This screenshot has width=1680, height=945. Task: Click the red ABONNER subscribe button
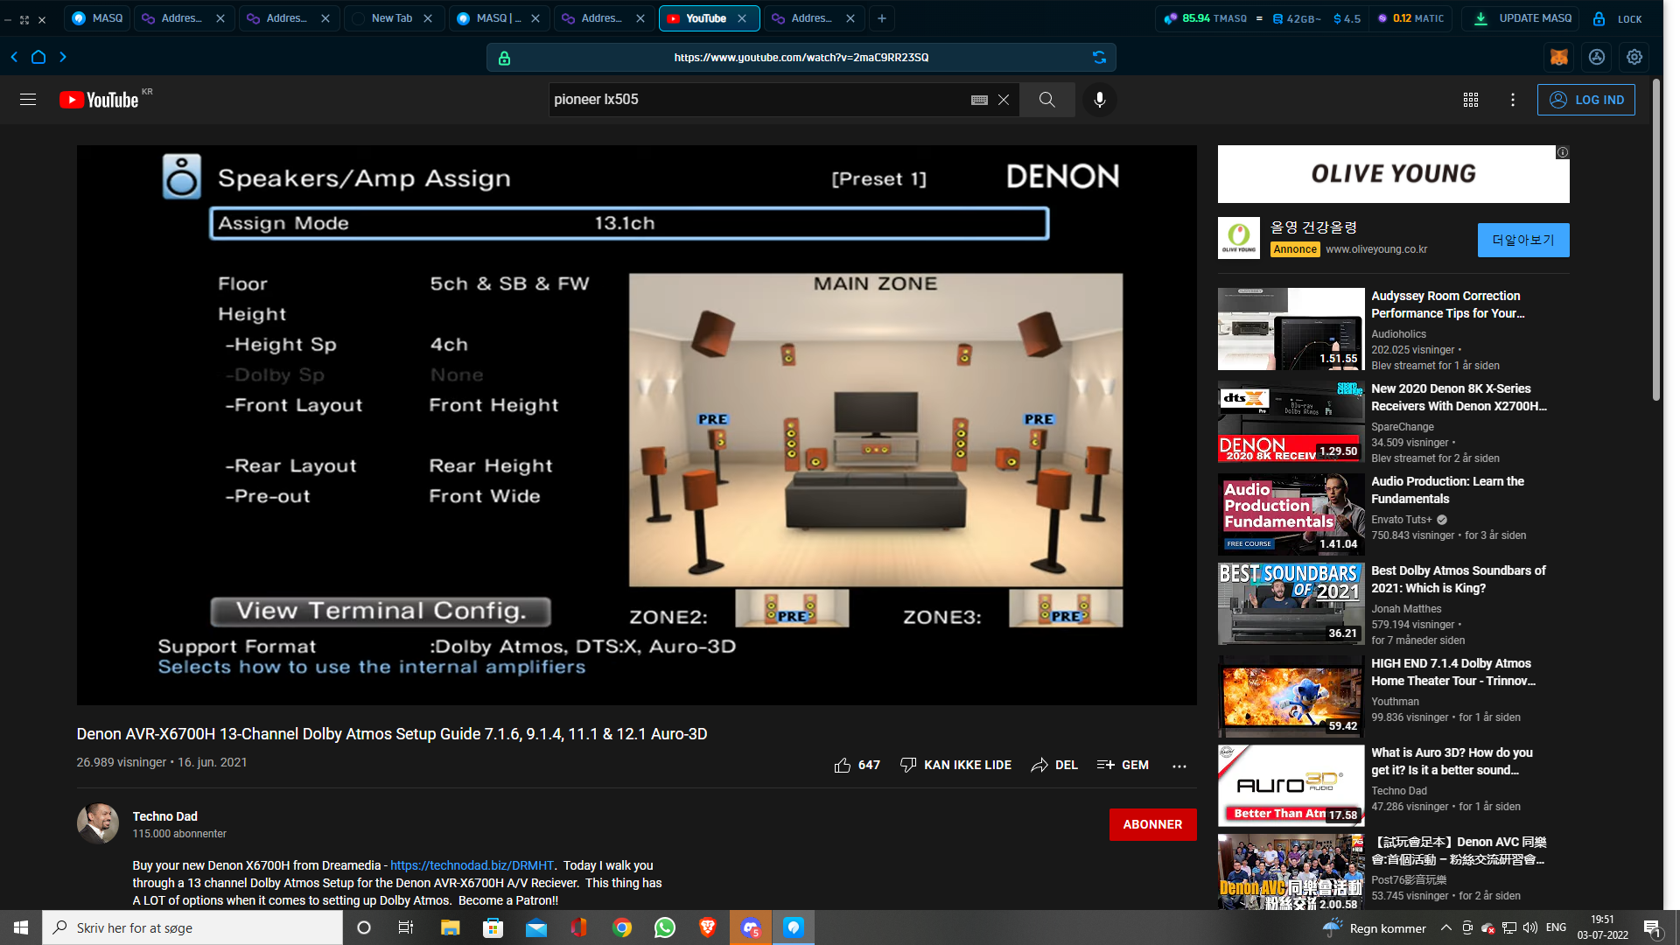[x=1152, y=824]
